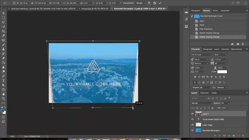Create new adjustment layer icon
The image size is (249, 140).
click(x=229, y=136)
